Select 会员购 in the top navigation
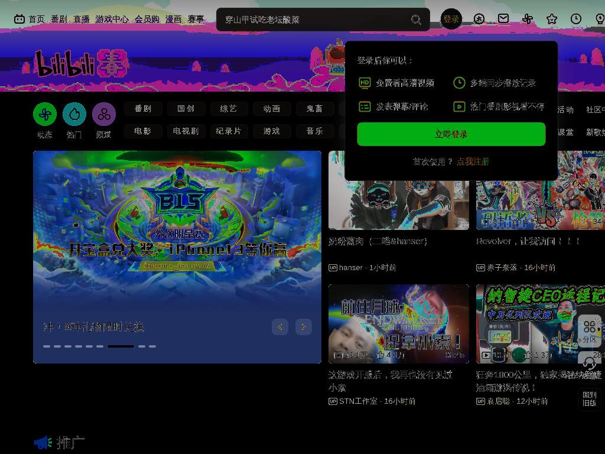This screenshot has width=605, height=454. point(147,20)
